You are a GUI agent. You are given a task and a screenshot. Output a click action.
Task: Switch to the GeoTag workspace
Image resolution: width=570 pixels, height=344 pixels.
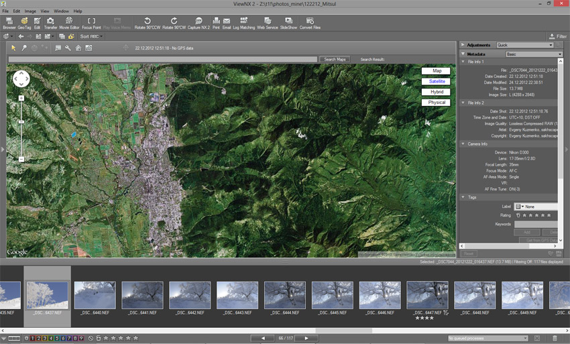point(24,23)
